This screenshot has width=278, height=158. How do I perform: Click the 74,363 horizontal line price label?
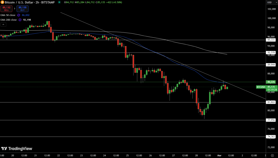pyautogui.click(x=271, y=137)
